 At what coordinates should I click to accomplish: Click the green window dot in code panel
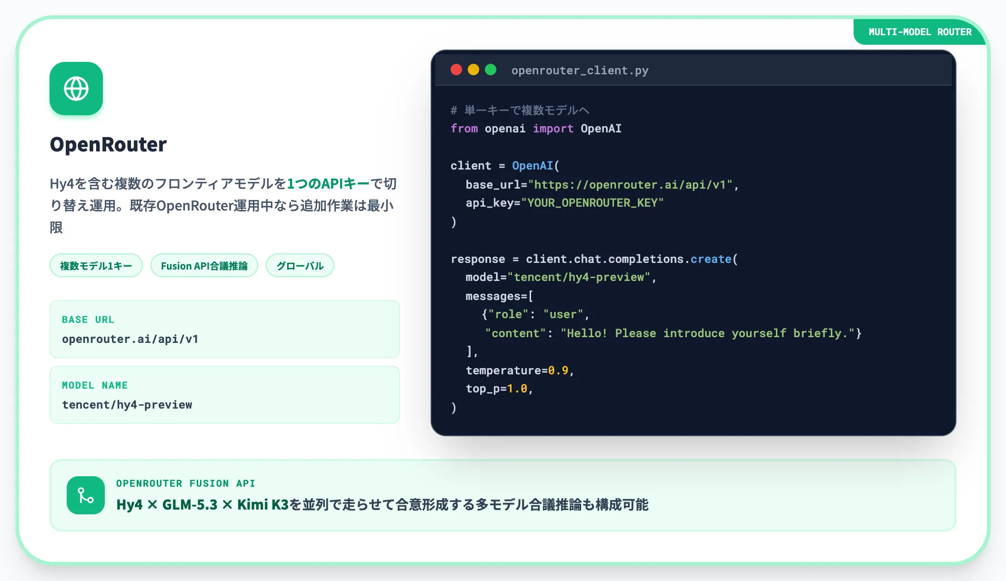[491, 70]
